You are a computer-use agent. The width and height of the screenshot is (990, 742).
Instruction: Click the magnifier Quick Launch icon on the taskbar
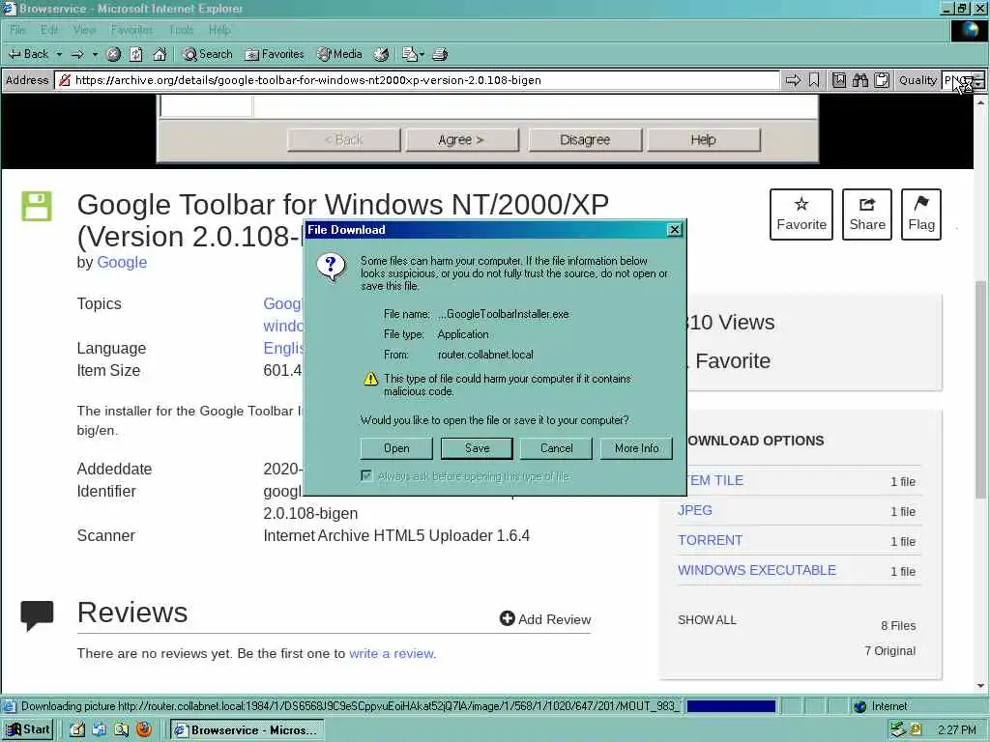click(x=121, y=730)
